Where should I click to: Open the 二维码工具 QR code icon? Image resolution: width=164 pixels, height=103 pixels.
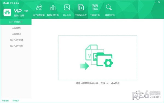[95, 7]
